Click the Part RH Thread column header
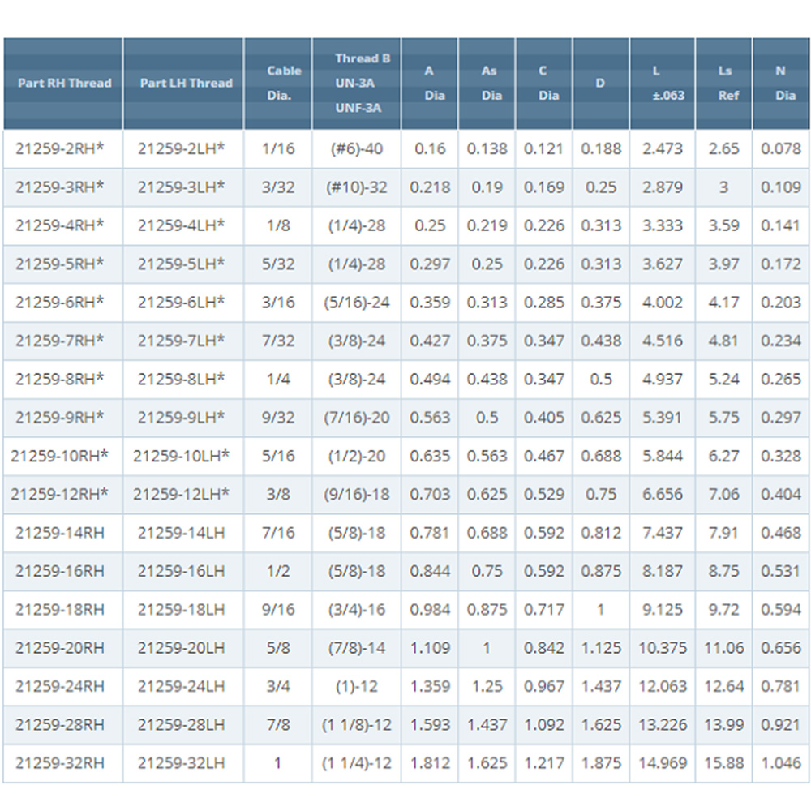 click(63, 84)
